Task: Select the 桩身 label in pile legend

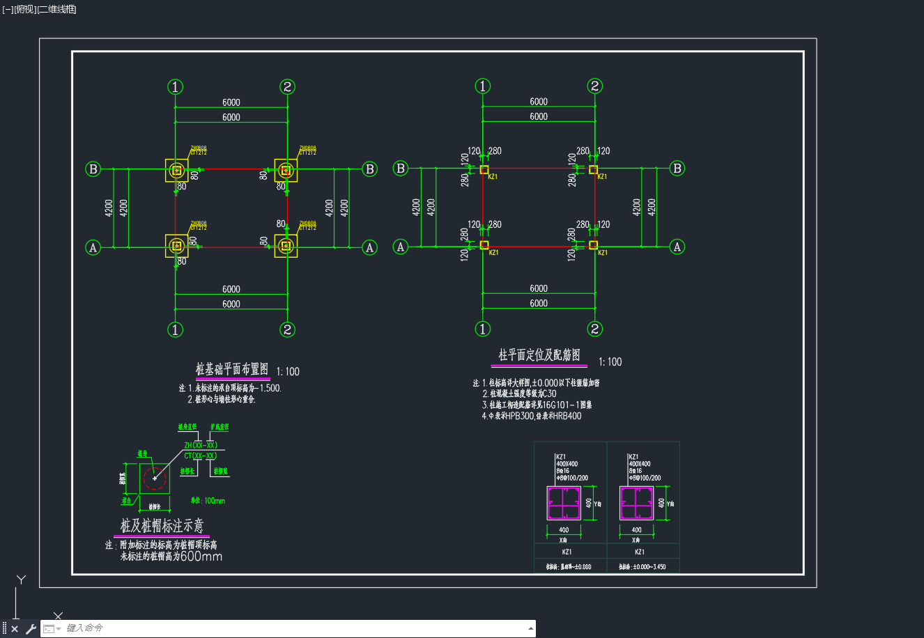Action: [143, 454]
